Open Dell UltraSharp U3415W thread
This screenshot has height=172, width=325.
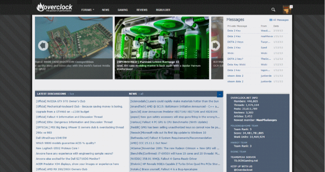pos(51,138)
